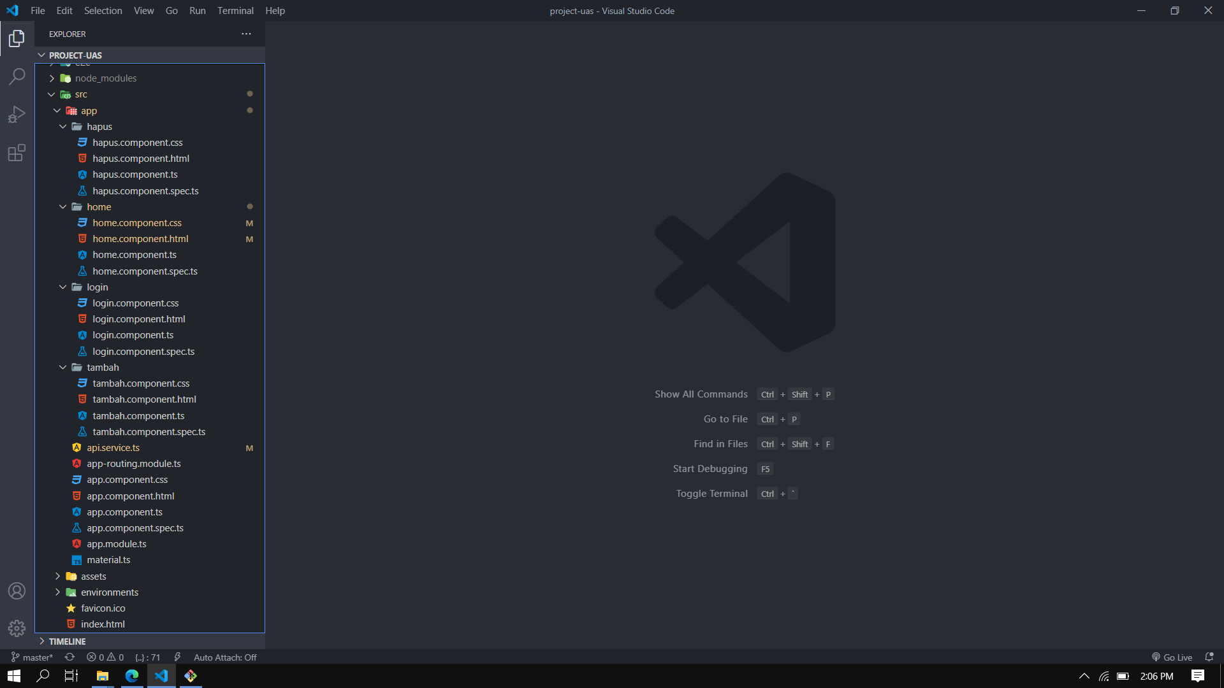Toggle Auto Attach: Off in status bar
This screenshot has width=1224, height=688.
225,657
